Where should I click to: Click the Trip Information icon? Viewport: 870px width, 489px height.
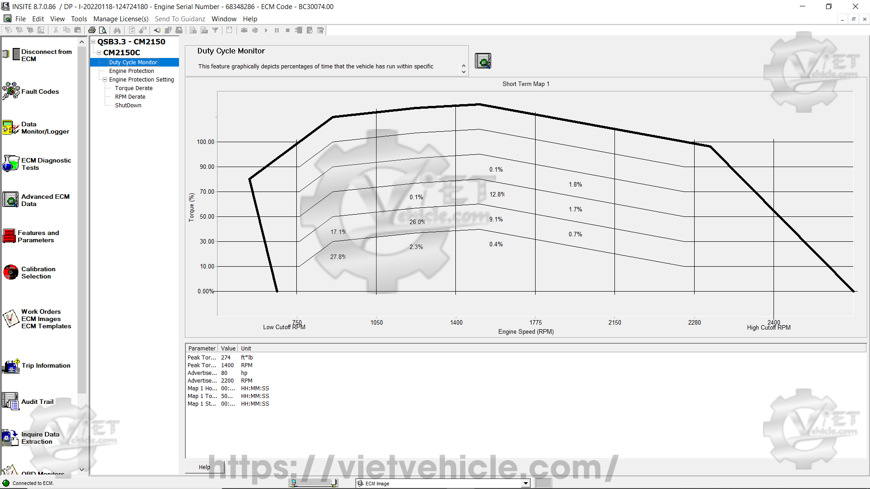tap(11, 365)
